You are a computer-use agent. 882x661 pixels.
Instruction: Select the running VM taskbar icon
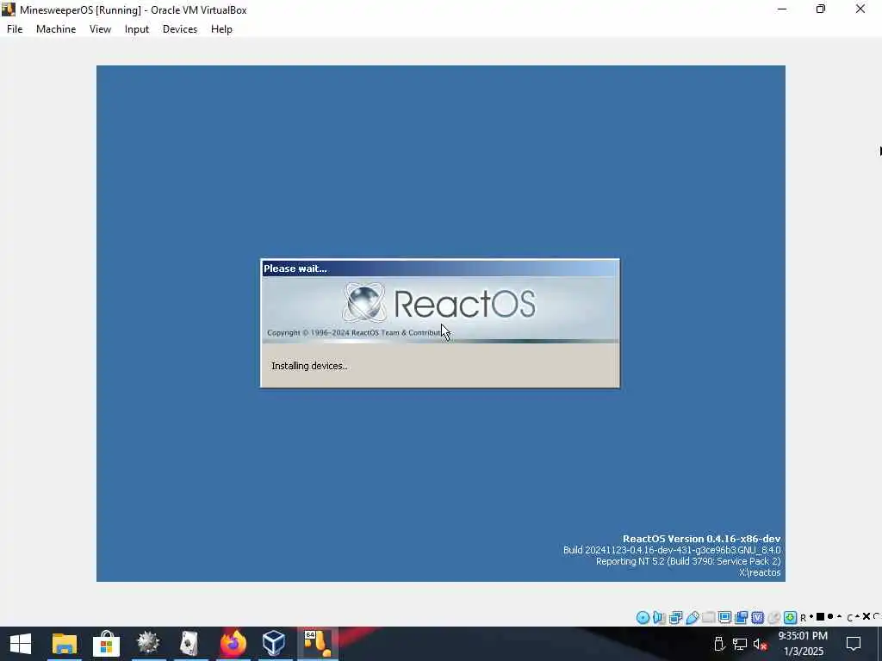click(317, 644)
